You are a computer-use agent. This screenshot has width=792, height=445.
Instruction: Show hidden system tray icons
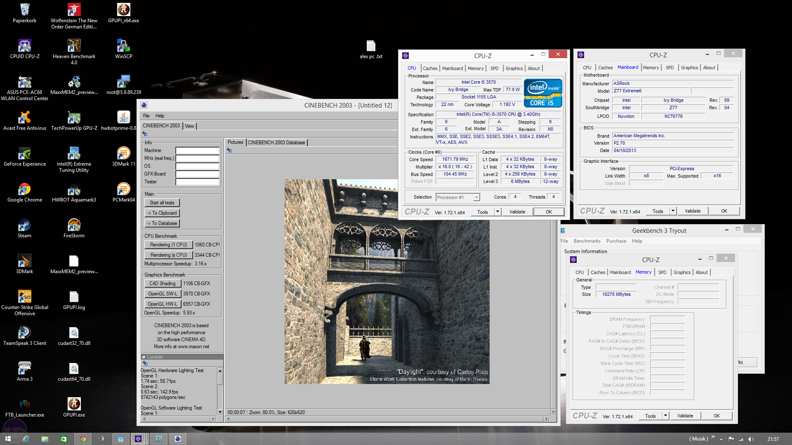721,439
